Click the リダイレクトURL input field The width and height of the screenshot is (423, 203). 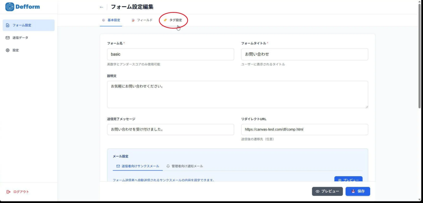(305, 129)
